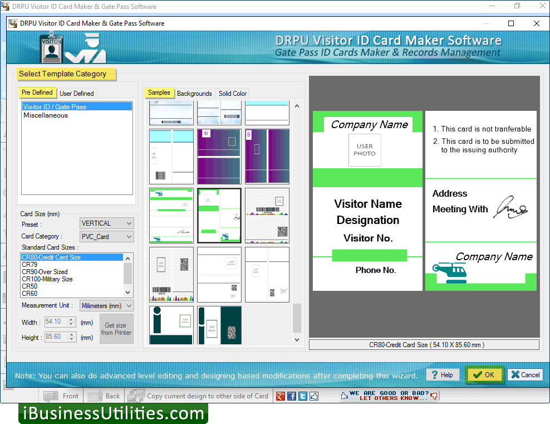Share on Facebook icon
The height and width of the screenshot is (424, 550).
point(292,396)
